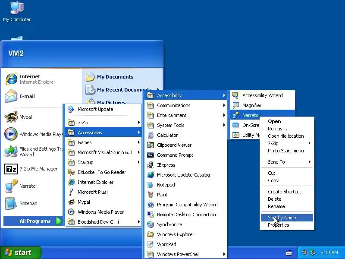Image resolution: width=345 pixels, height=259 pixels.
Task: Expand the Startup folder submenu
Action: coord(103,162)
